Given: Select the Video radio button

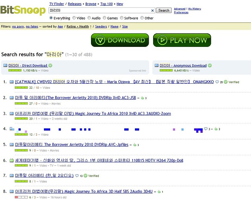Looking at the screenshot, I should click(x=74, y=18).
